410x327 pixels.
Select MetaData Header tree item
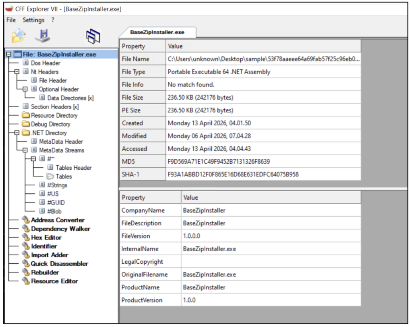[61, 142]
